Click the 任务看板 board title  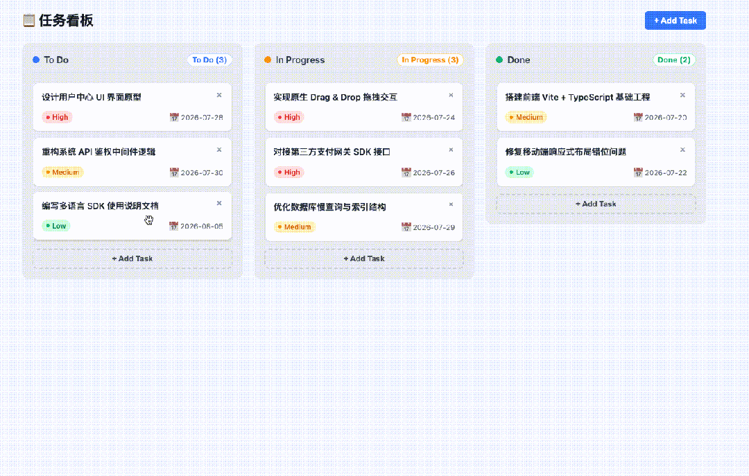(x=66, y=21)
